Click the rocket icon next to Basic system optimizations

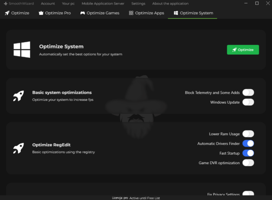18,95
